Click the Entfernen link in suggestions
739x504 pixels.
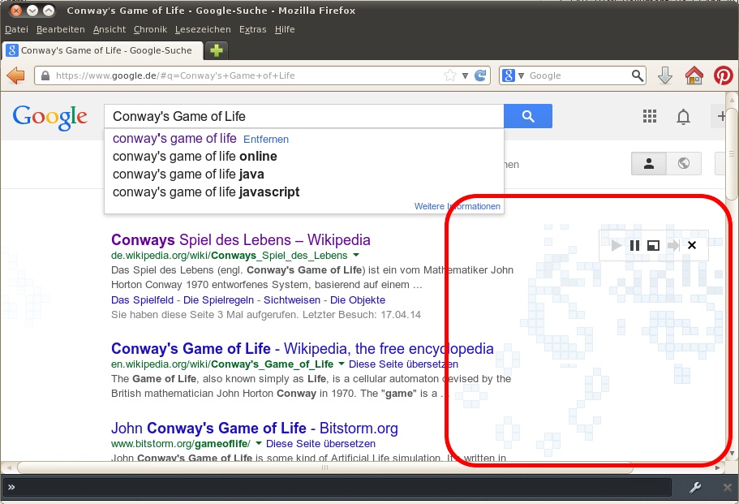coord(266,139)
